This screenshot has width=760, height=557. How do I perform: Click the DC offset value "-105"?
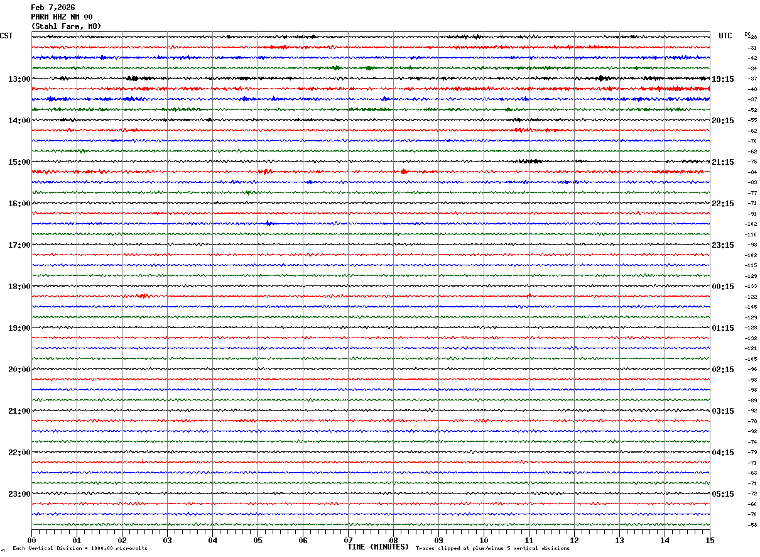751,359
